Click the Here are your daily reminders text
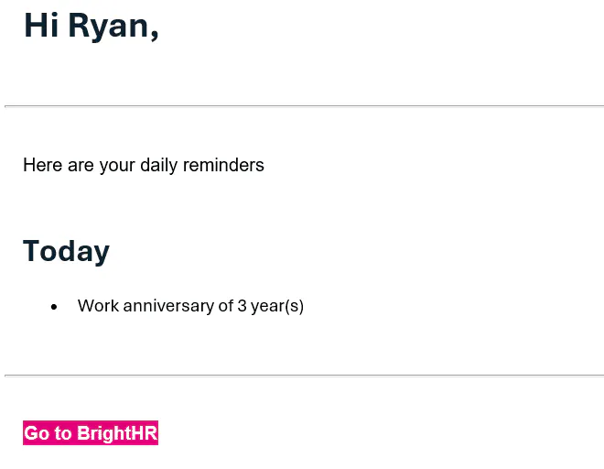 (144, 165)
